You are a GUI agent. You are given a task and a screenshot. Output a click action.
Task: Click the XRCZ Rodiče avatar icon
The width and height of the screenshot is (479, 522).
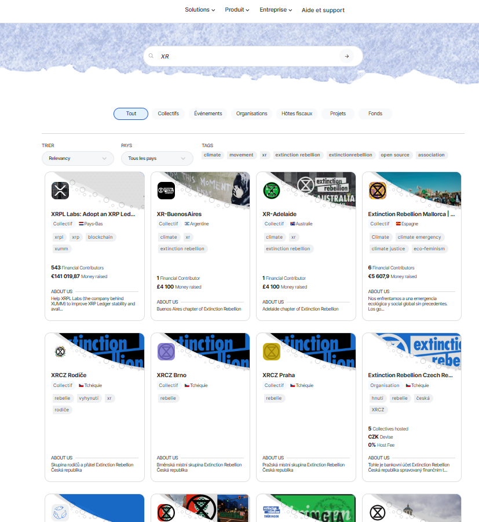click(60, 352)
